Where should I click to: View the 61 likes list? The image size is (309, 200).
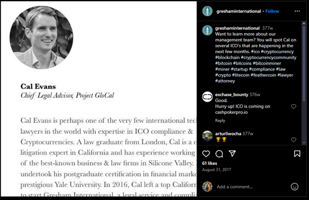(x=209, y=163)
